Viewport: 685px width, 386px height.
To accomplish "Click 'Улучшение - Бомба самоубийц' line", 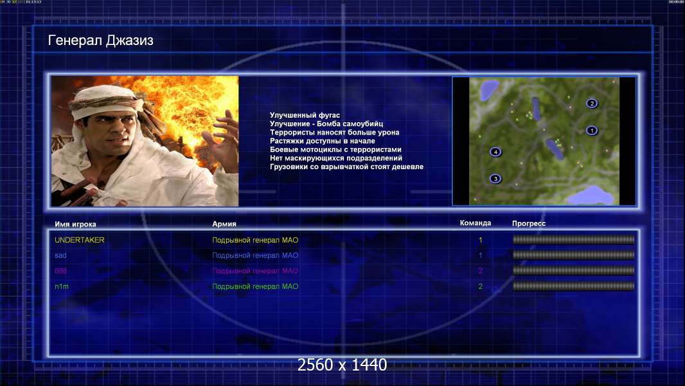I will 326,124.
